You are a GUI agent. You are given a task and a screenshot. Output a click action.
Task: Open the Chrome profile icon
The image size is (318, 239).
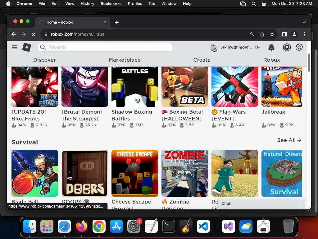click(294, 34)
